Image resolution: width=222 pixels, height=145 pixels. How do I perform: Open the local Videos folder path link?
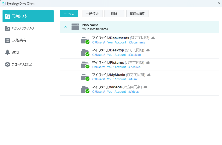pyautogui.click(x=115, y=92)
